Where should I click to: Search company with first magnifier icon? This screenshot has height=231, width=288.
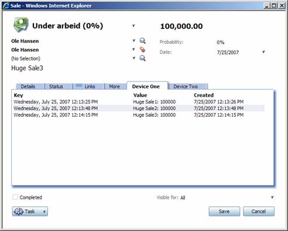(x=142, y=40)
